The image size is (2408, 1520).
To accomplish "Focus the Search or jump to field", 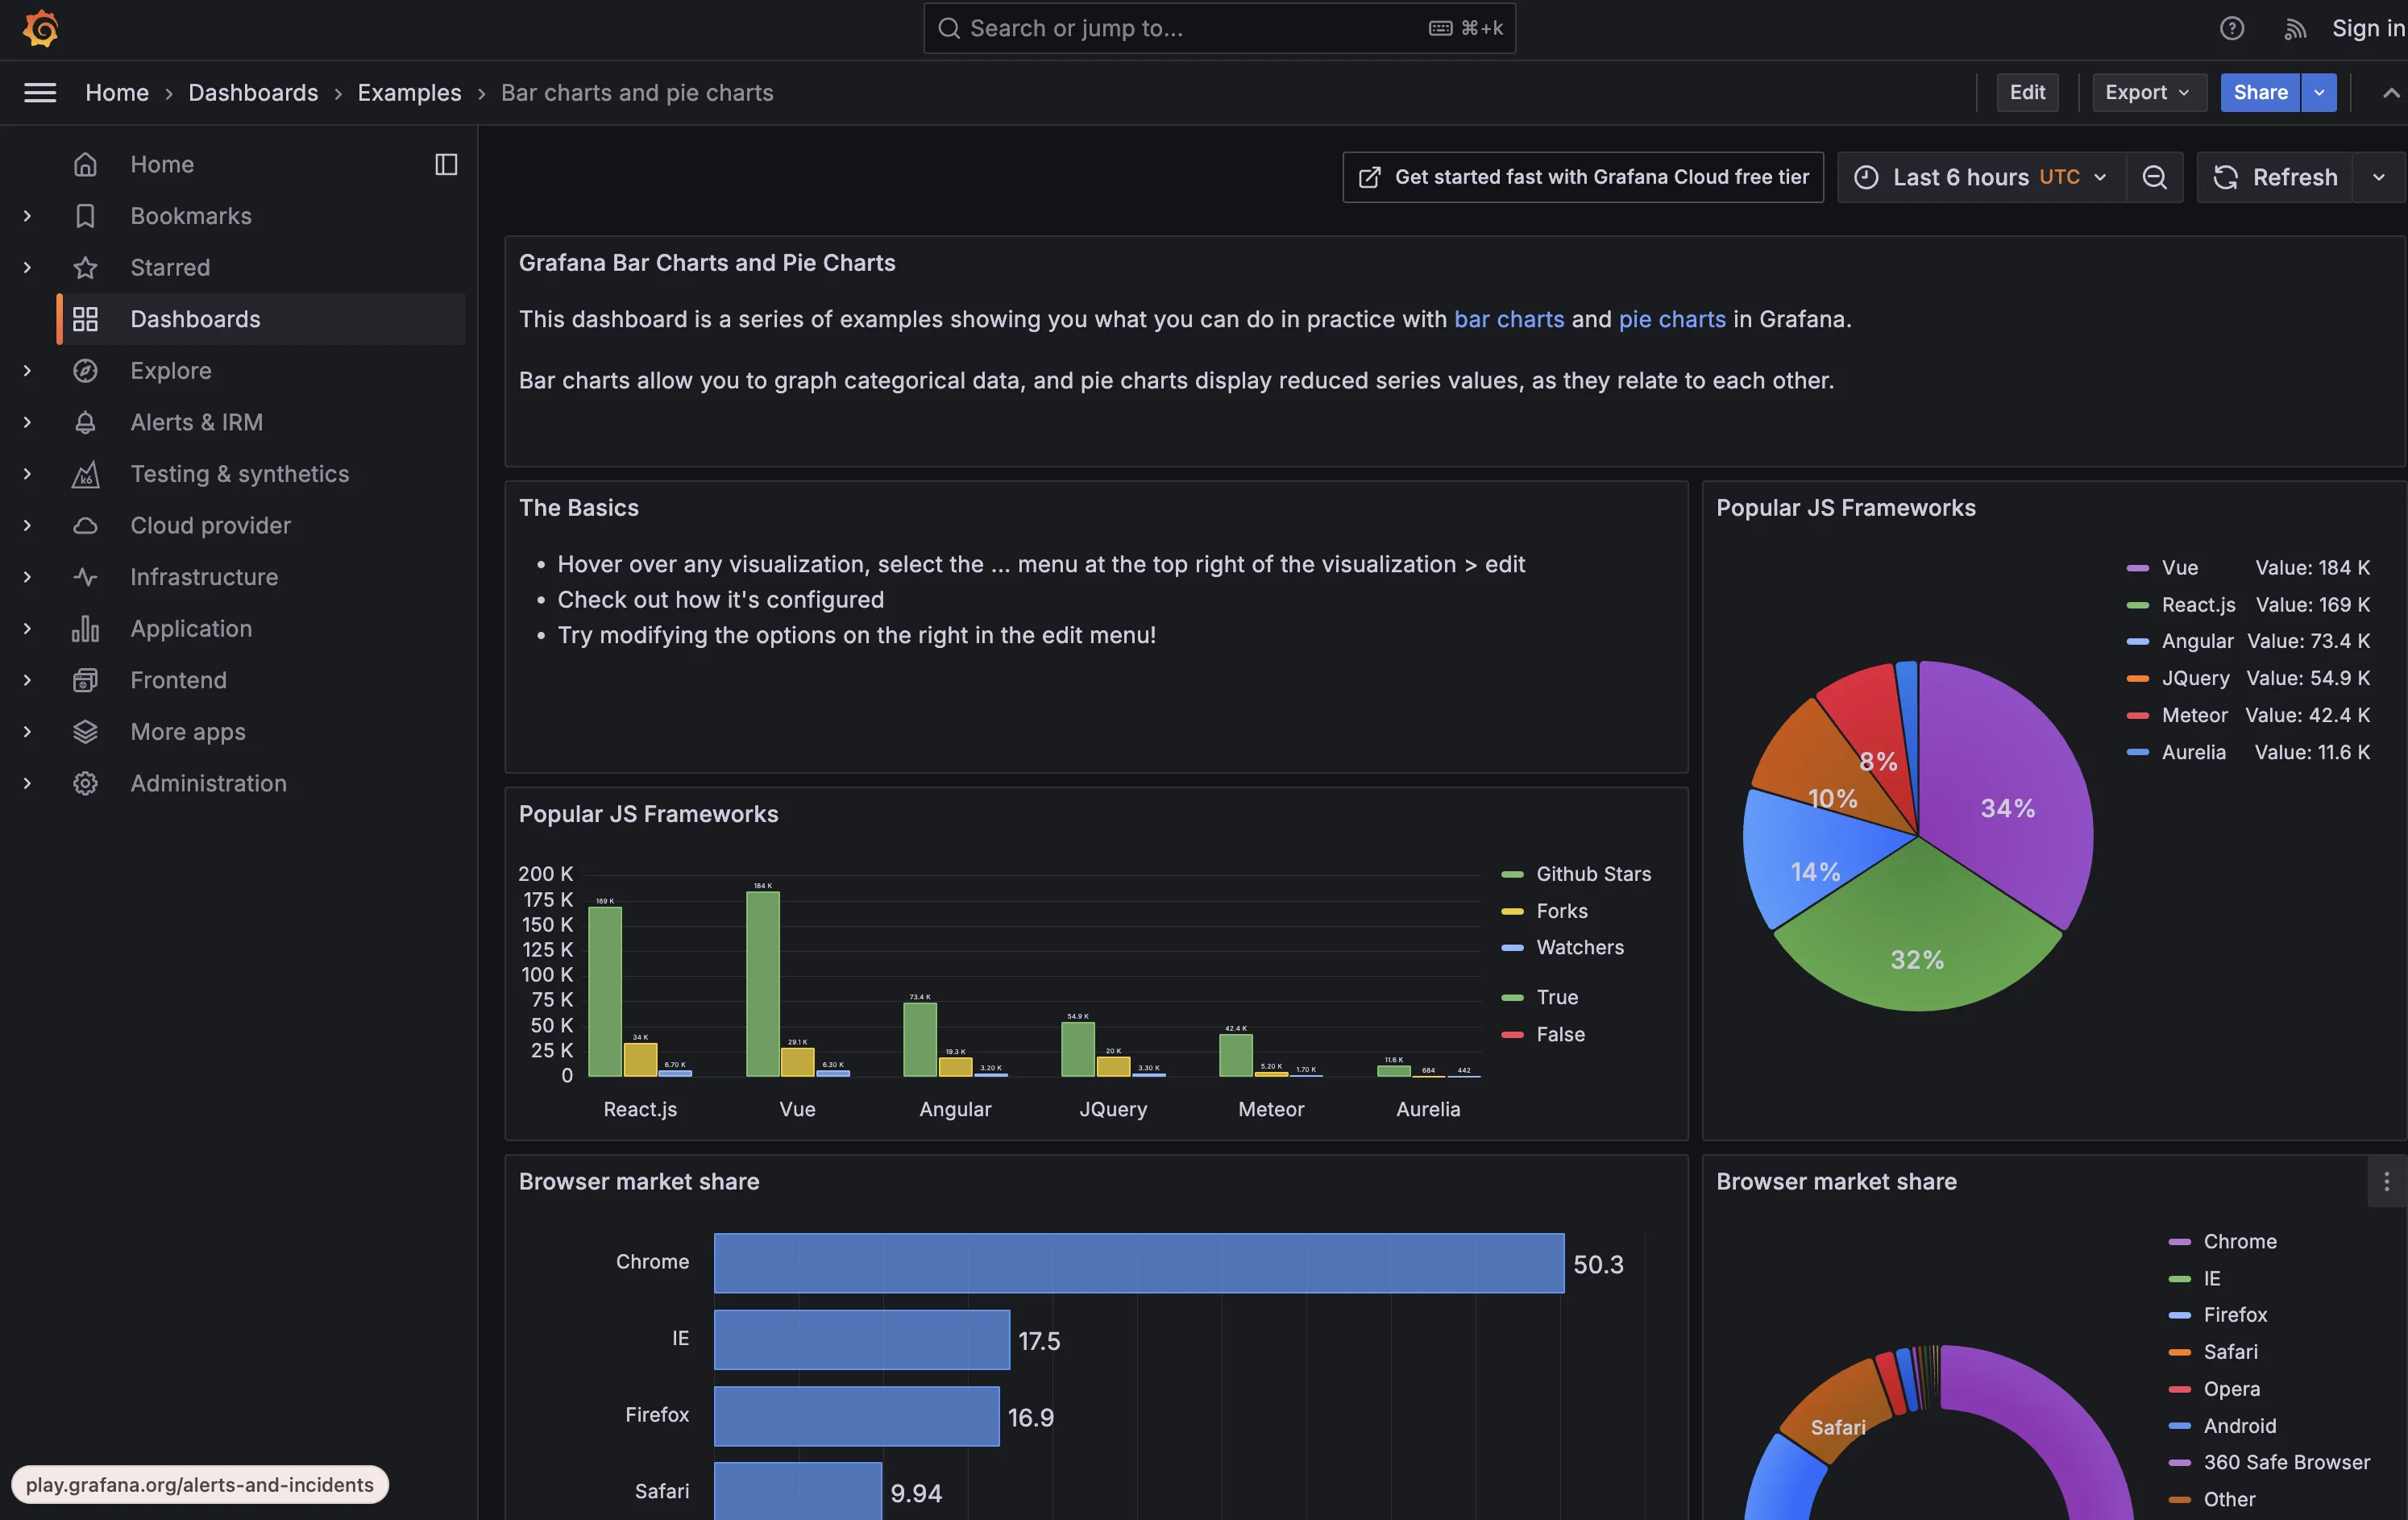I will tap(1219, 28).
